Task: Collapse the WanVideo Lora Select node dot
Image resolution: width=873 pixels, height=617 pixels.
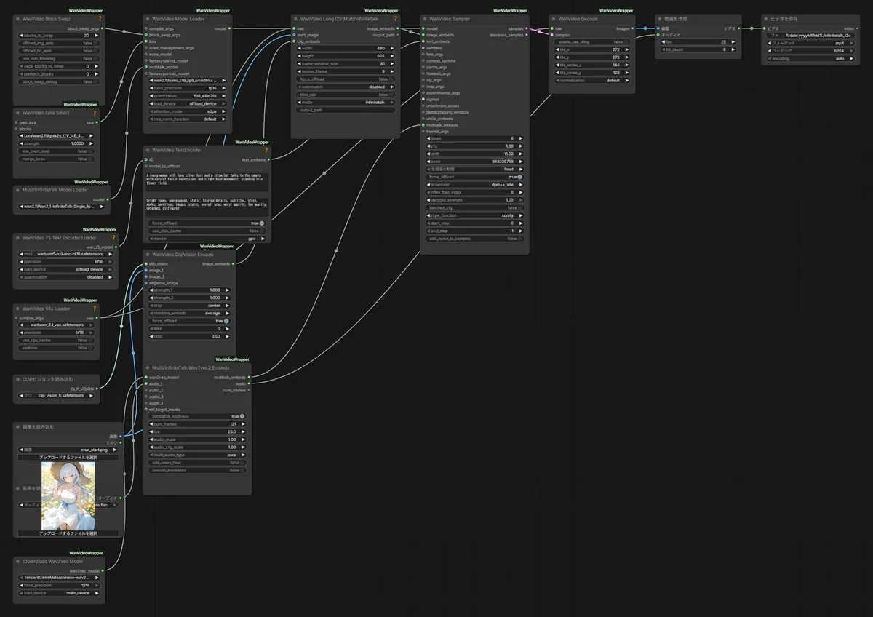Action: pyautogui.click(x=19, y=113)
